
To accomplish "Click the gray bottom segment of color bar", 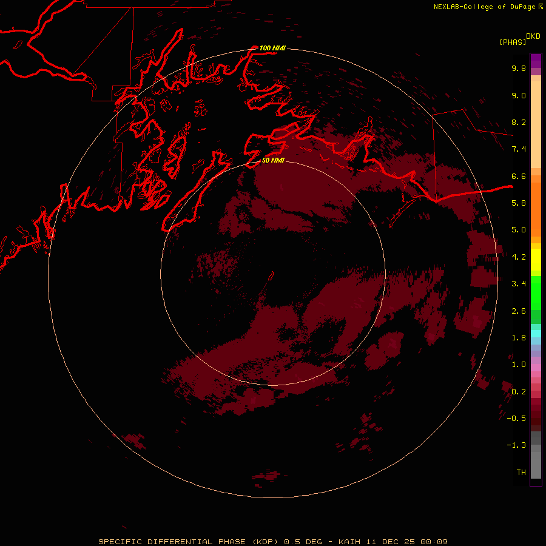I will point(536,465).
